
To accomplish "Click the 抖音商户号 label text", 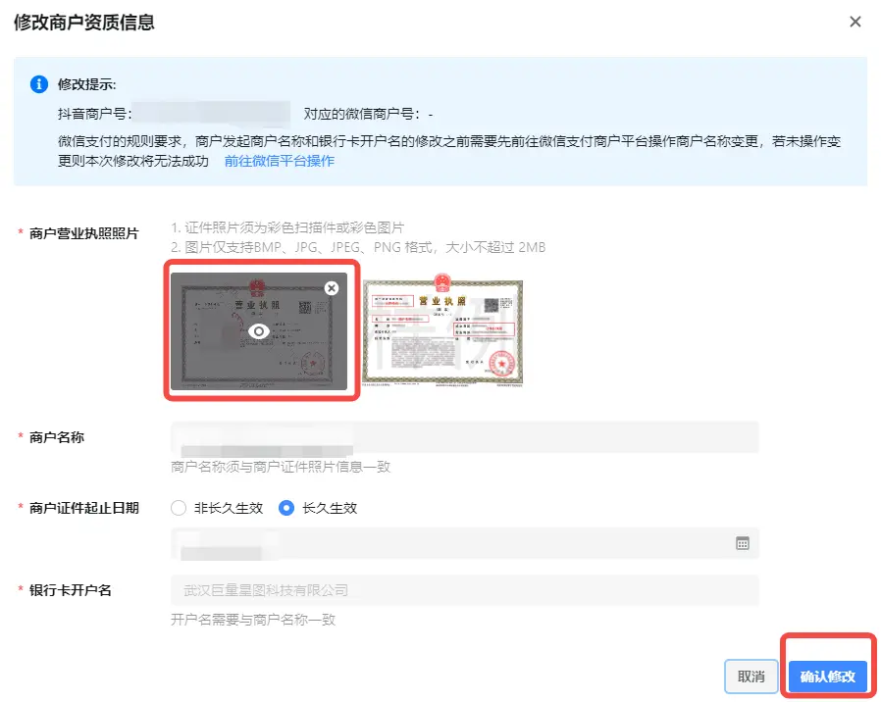I will pyautogui.click(x=94, y=114).
